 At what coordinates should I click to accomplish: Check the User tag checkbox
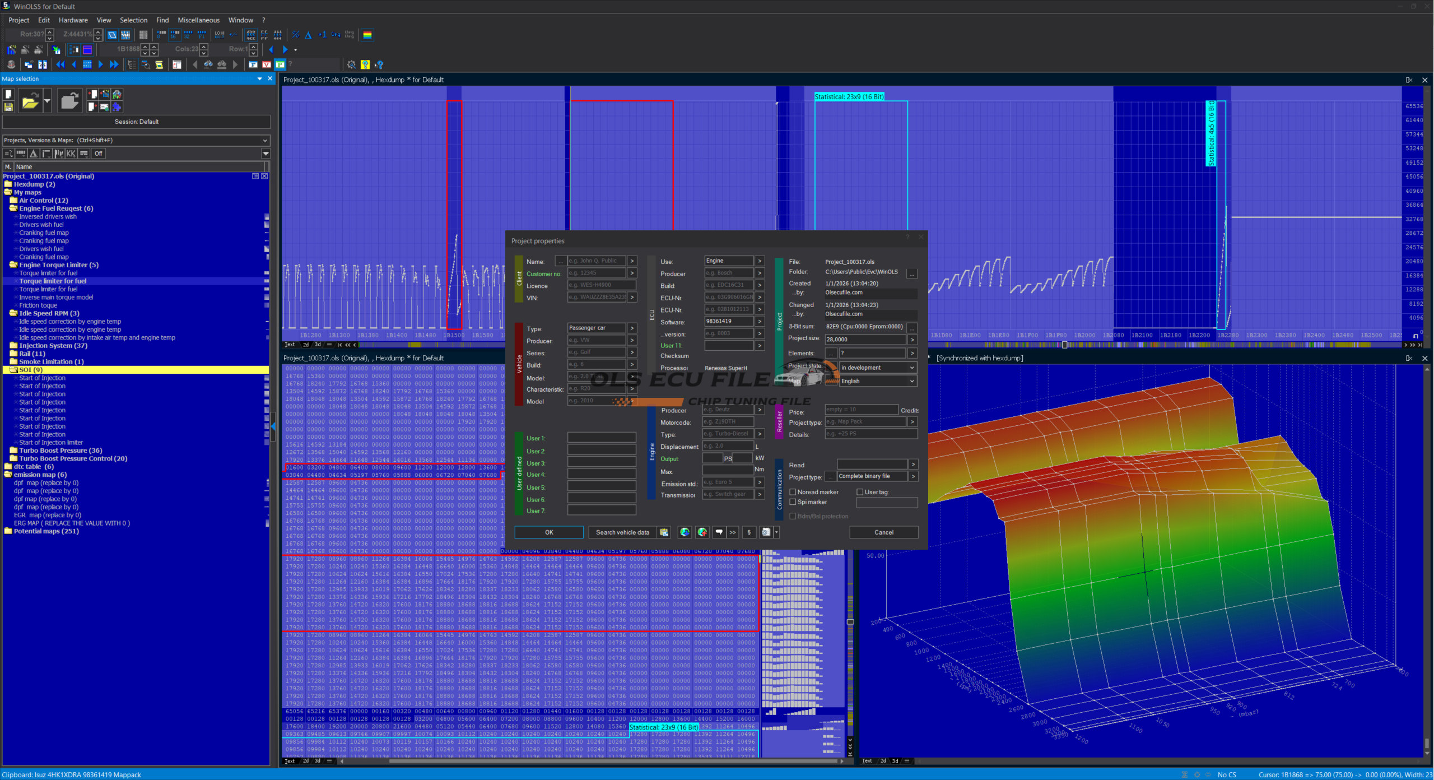coord(860,492)
